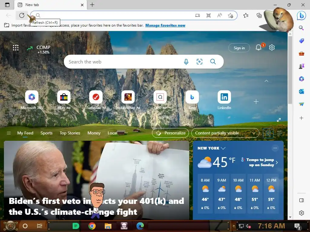The width and height of the screenshot is (310, 232).
Task: Select the Top Stories tab
Action: click(70, 133)
